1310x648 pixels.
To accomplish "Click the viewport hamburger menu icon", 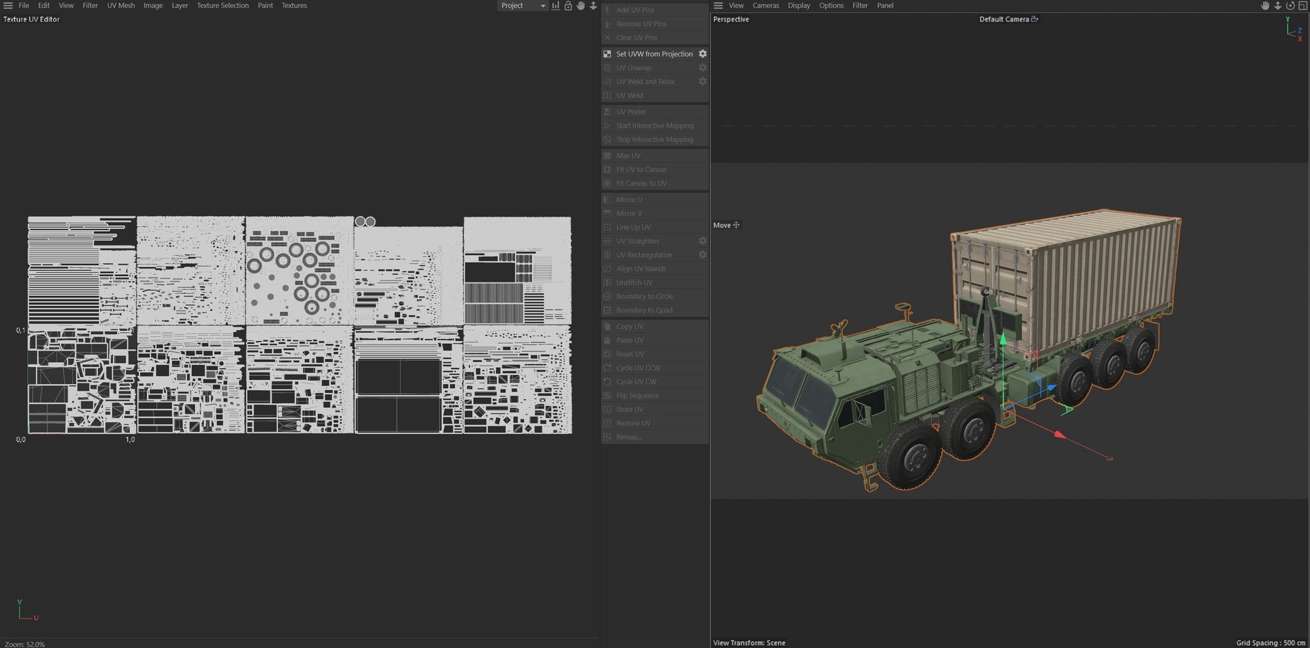I will click(x=718, y=5).
